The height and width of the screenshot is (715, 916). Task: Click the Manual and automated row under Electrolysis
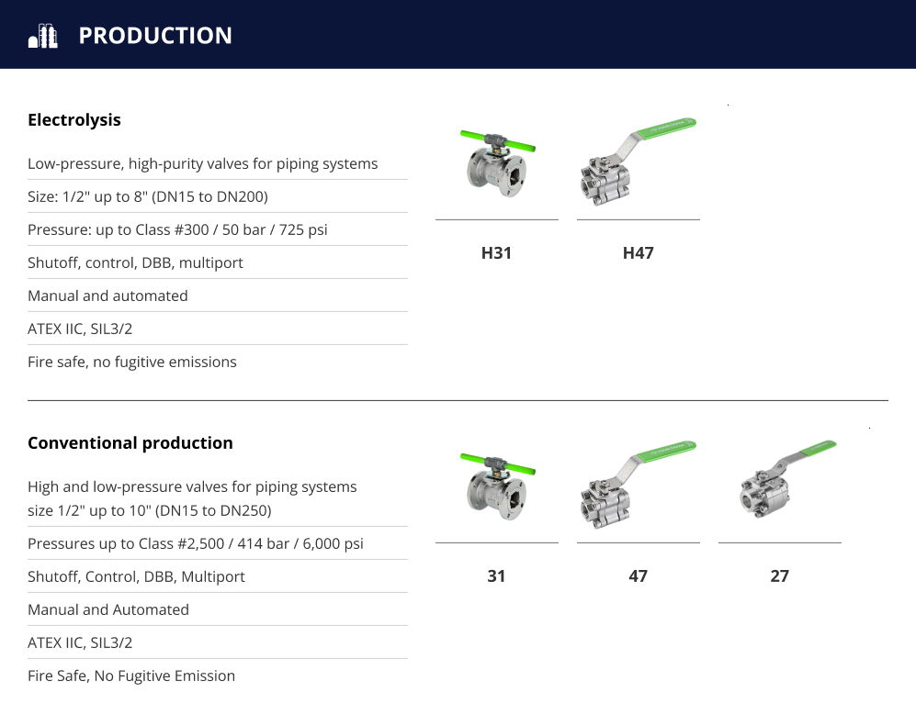click(218, 296)
